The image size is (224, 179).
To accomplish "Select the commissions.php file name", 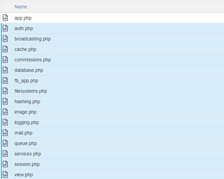I will pos(32,60).
